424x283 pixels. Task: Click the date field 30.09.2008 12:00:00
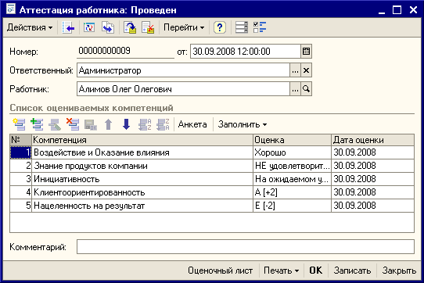(x=246, y=52)
